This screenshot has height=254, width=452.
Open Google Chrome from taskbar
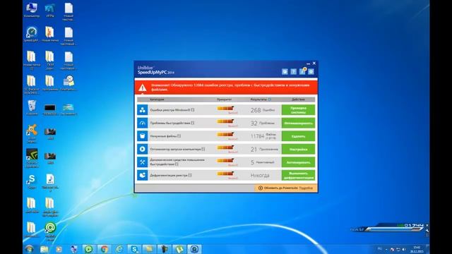click(x=104, y=249)
